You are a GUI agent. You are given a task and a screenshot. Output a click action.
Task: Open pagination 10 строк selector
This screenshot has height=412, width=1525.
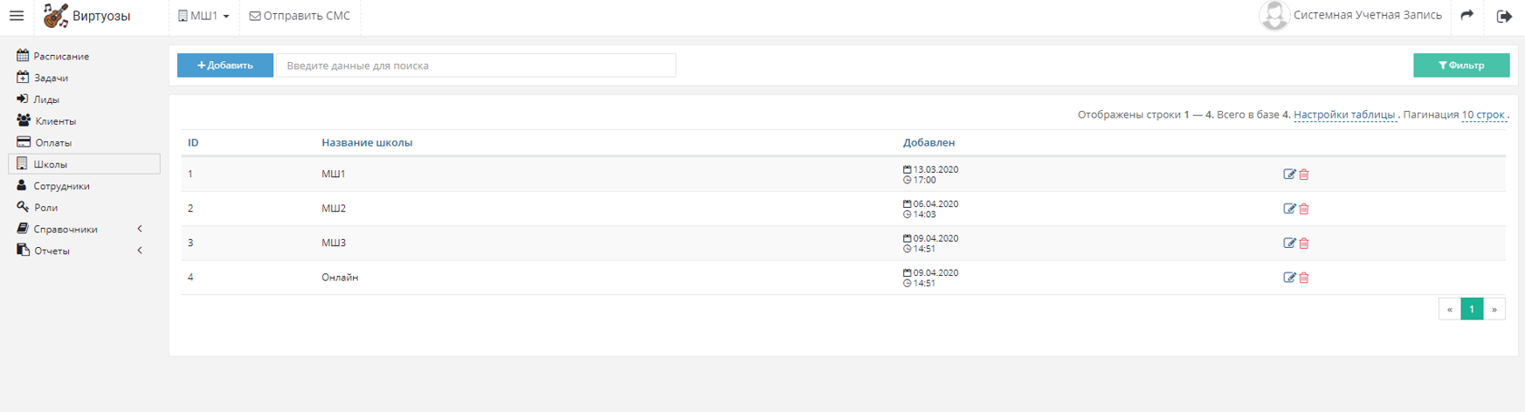[x=1483, y=115]
